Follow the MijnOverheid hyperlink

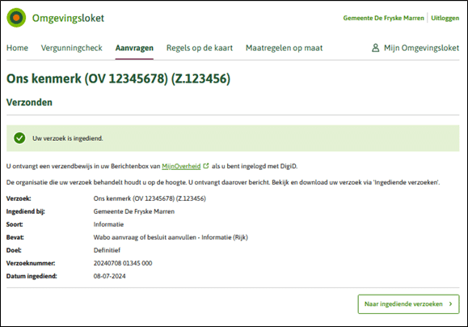tap(181, 166)
